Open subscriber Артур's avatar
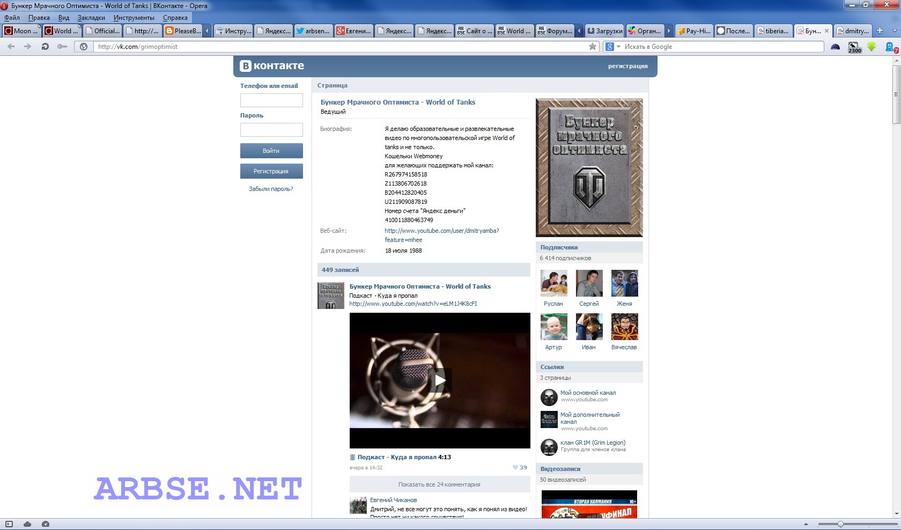The height and width of the screenshot is (530, 901). point(553,327)
